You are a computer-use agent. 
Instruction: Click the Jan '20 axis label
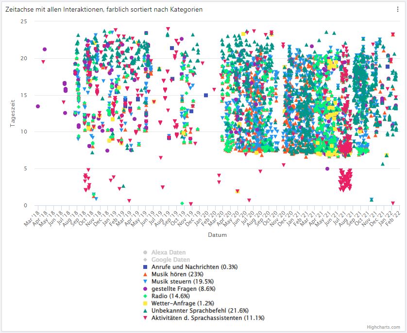click(201, 218)
